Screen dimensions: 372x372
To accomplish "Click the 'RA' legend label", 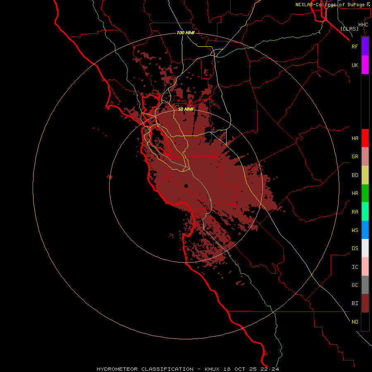I will pos(355,212).
